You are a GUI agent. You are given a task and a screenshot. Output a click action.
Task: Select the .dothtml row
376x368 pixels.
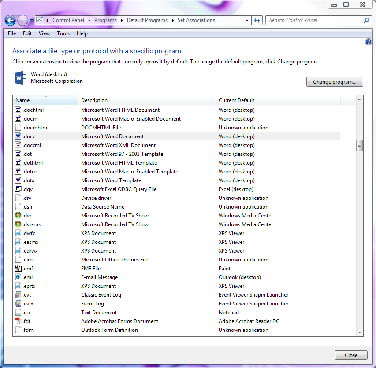177,163
